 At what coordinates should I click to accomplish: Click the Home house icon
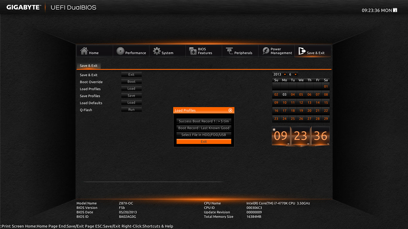point(84,51)
